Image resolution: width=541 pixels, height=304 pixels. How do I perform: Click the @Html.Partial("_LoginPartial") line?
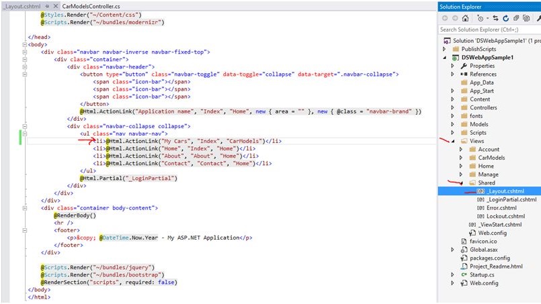pos(128,179)
